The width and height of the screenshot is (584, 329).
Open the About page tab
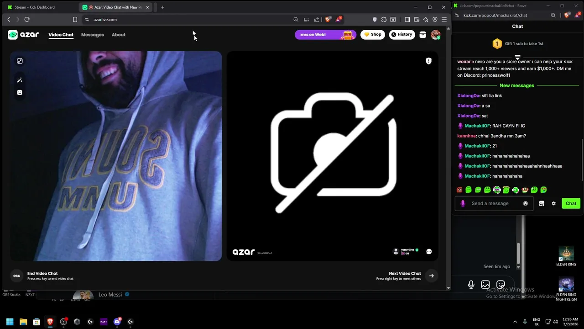coord(119,35)
